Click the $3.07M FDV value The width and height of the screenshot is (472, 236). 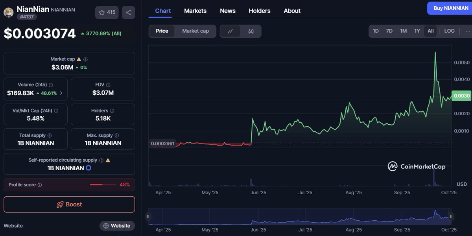tap(103, 93)
